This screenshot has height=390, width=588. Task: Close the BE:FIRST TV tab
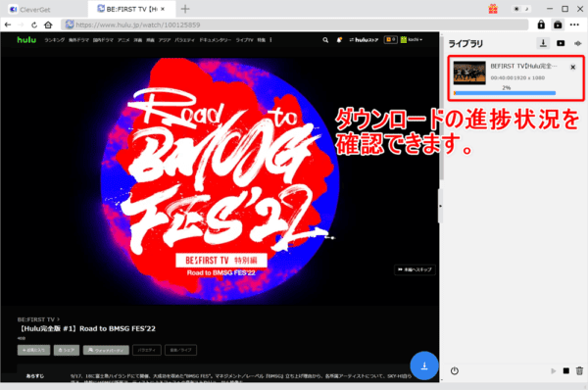163,9
